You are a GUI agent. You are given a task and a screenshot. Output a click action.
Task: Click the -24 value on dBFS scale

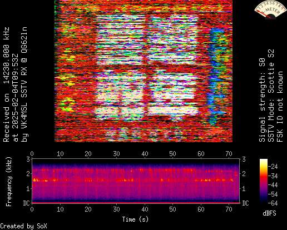273,167
